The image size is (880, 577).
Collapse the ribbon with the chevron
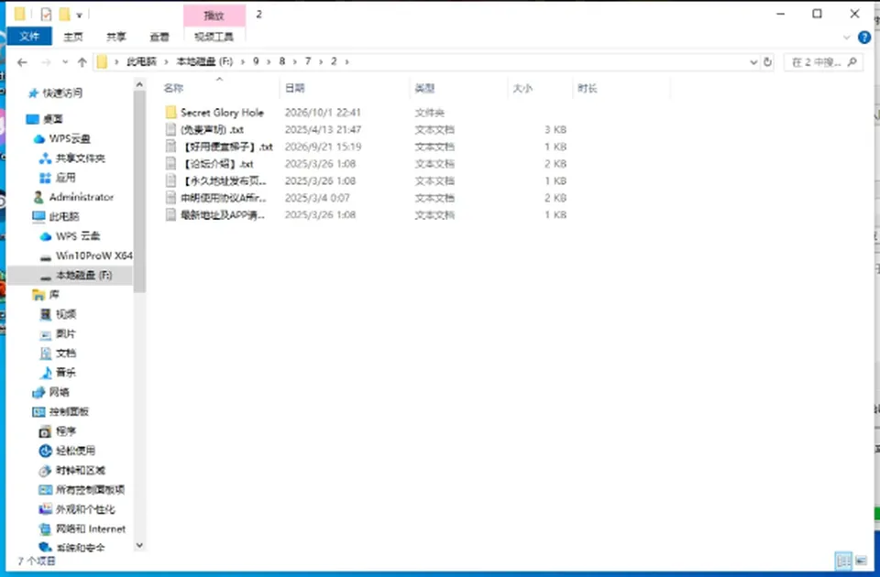point(846,38)
